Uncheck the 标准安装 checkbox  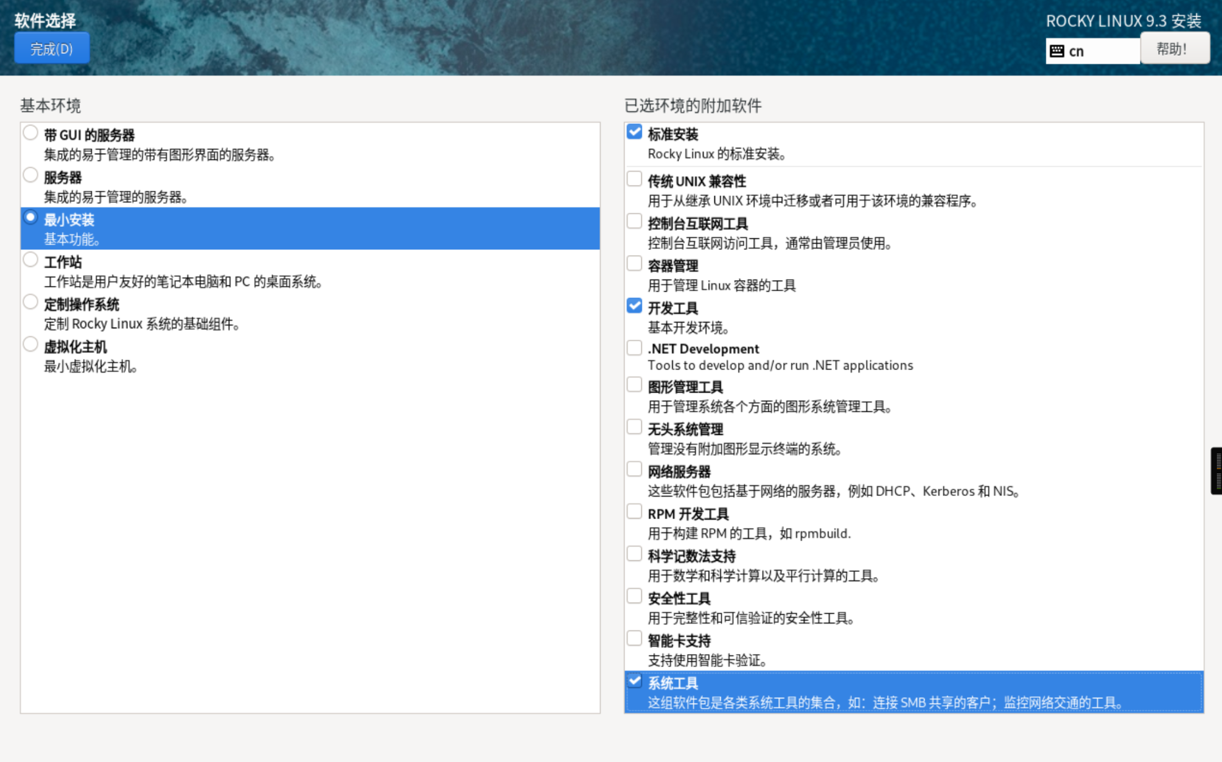click(634, 132)
